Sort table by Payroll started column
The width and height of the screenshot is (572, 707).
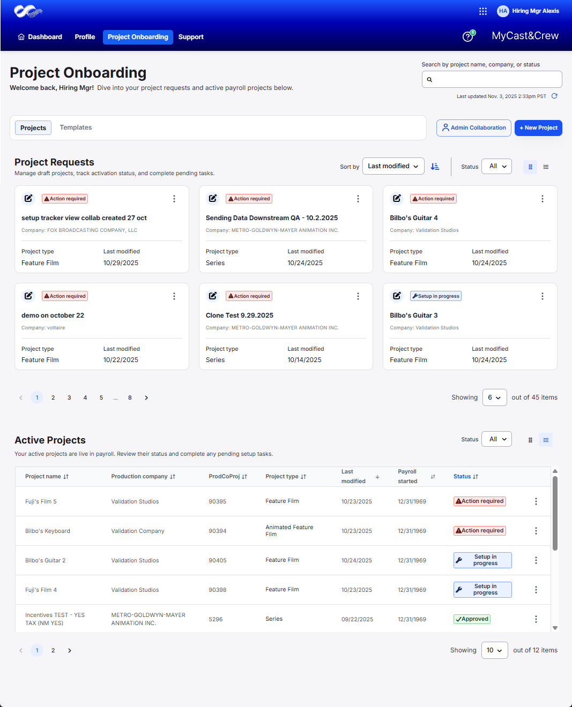(433, 477)
